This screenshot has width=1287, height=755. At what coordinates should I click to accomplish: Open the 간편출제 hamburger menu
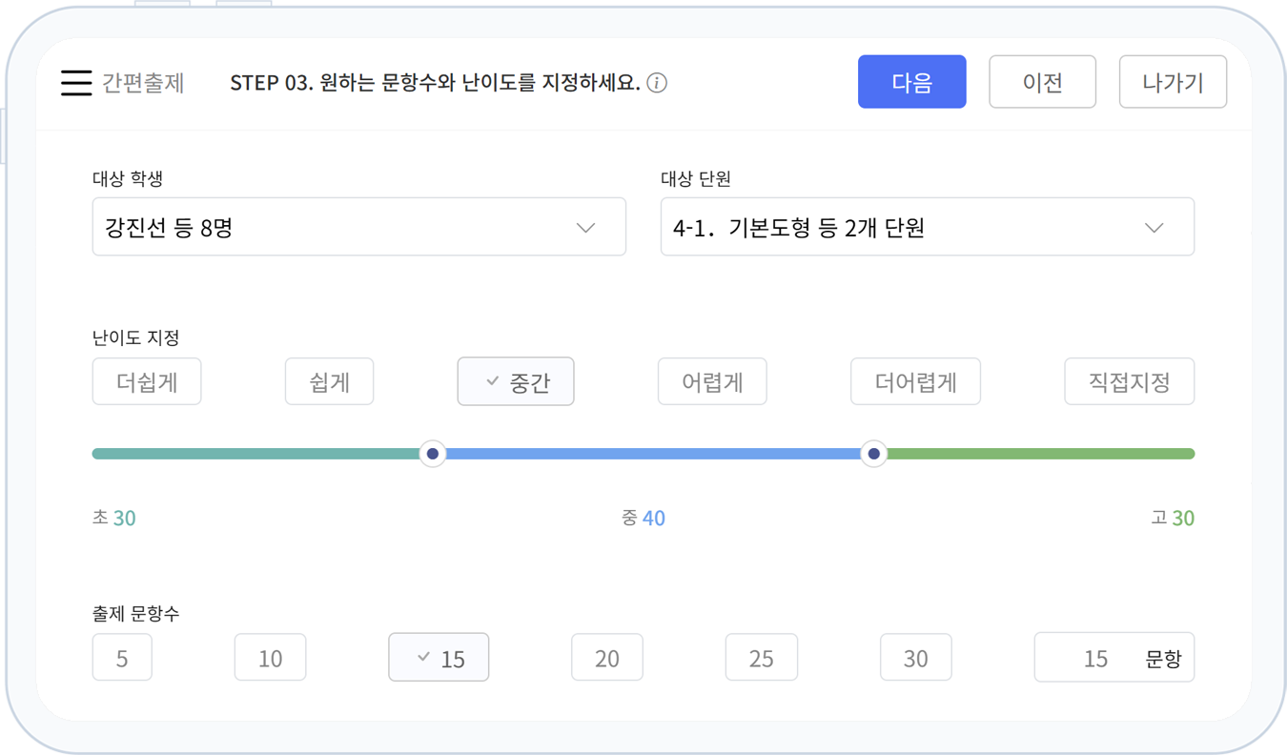pos(75,82)
